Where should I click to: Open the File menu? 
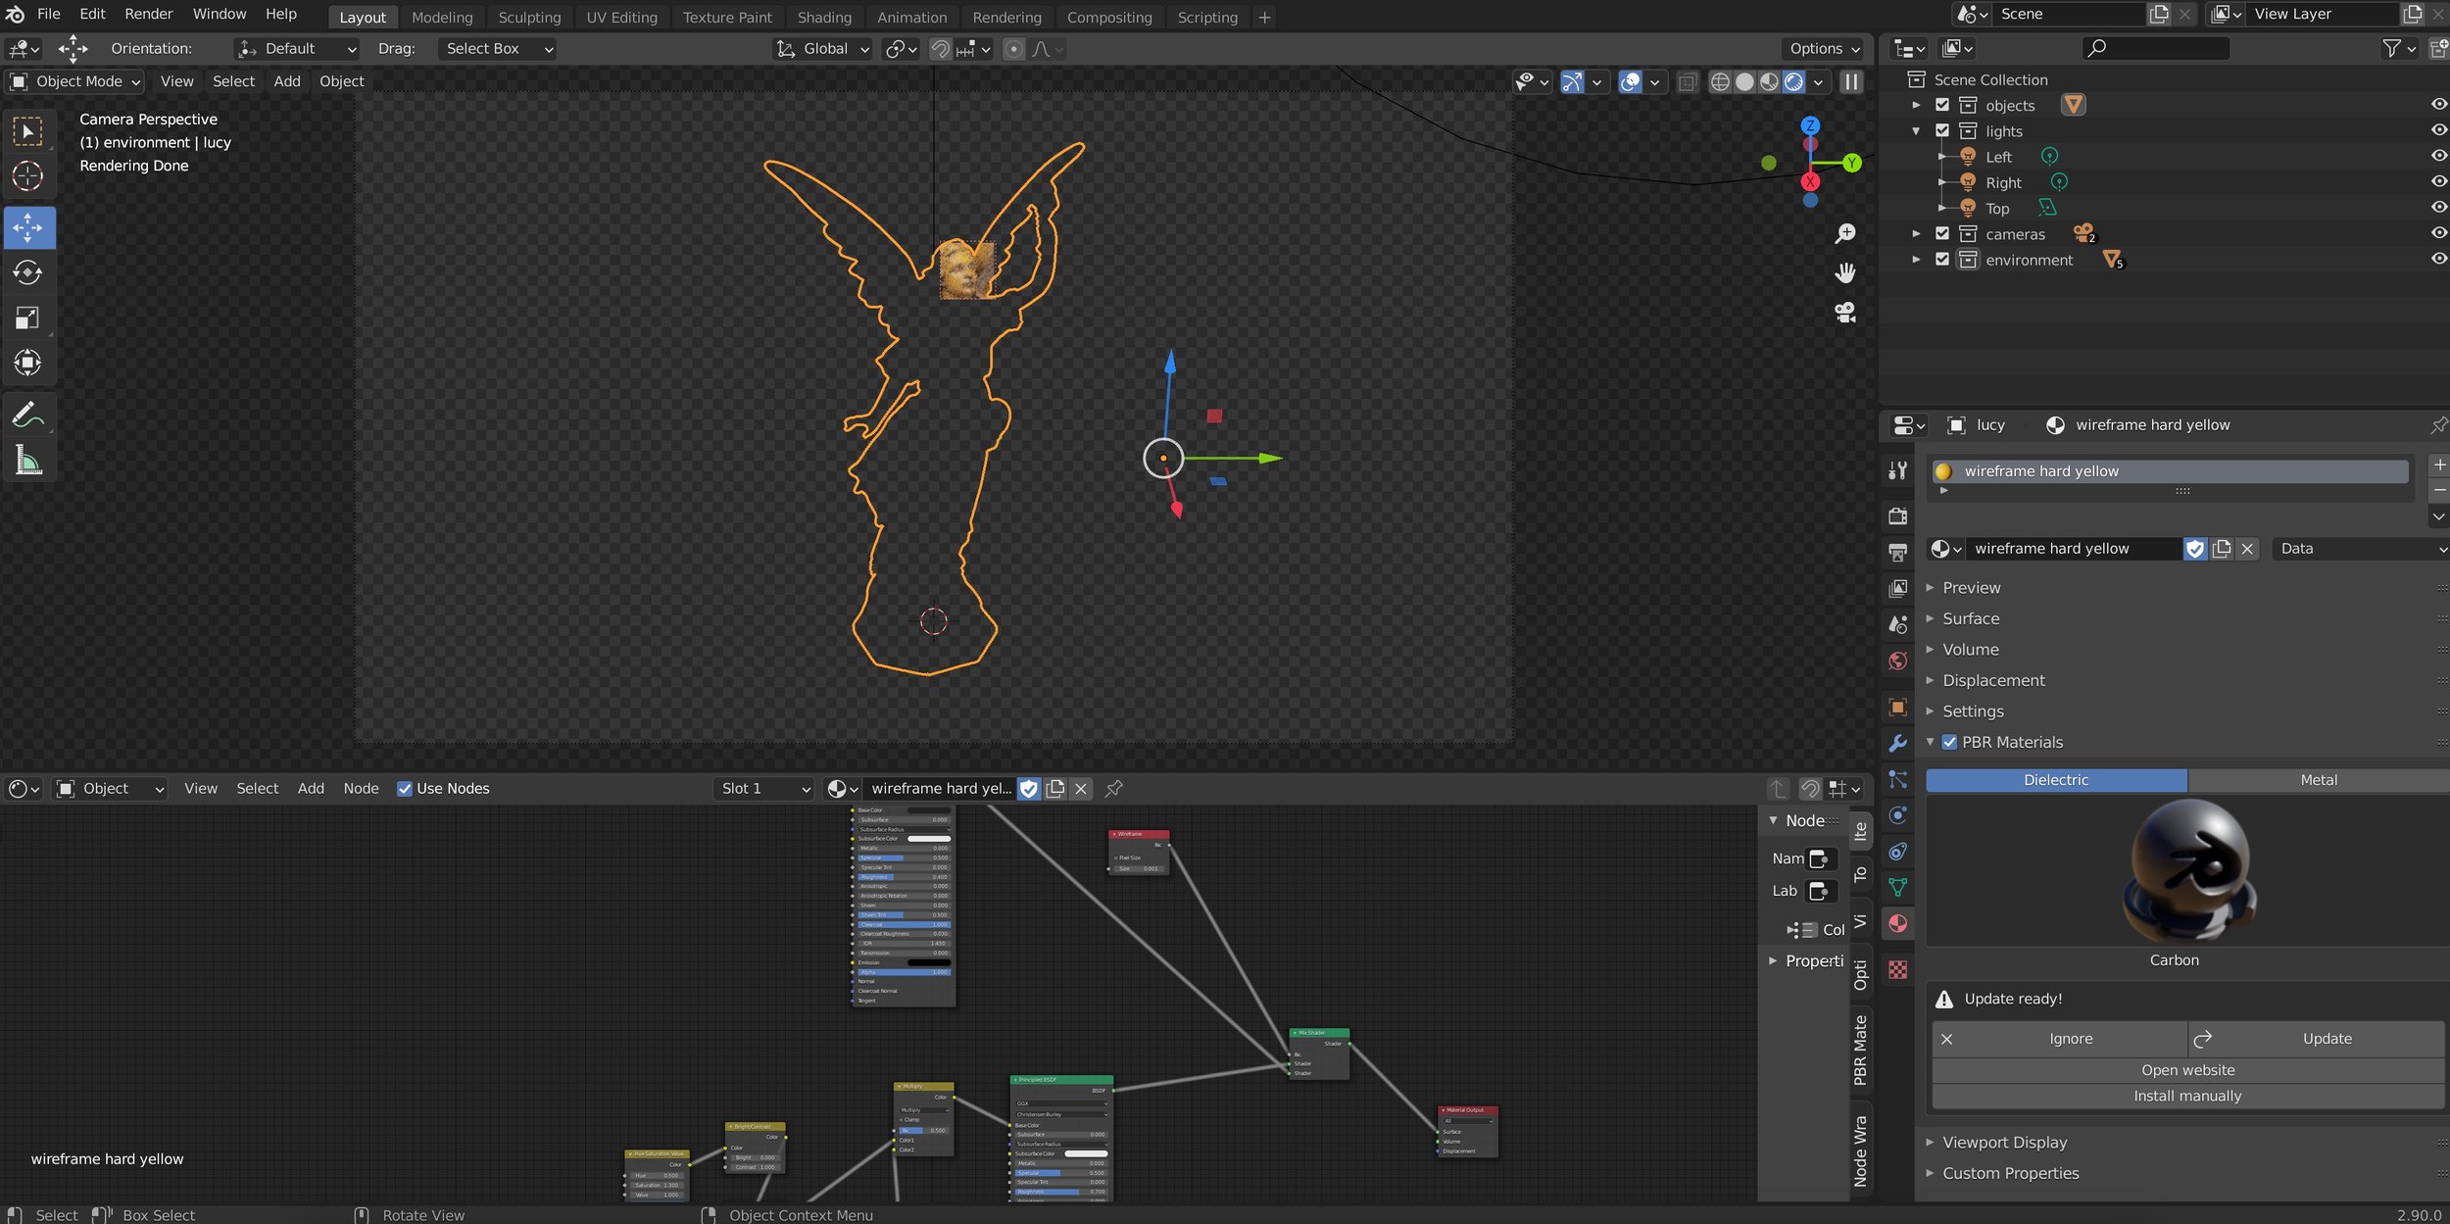pyautogui.click(x=49, y=14)
